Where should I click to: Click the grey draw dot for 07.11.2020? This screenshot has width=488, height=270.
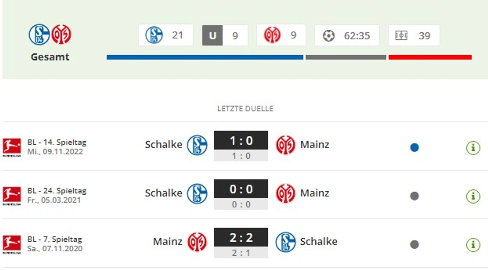click(x=414, y=245)
